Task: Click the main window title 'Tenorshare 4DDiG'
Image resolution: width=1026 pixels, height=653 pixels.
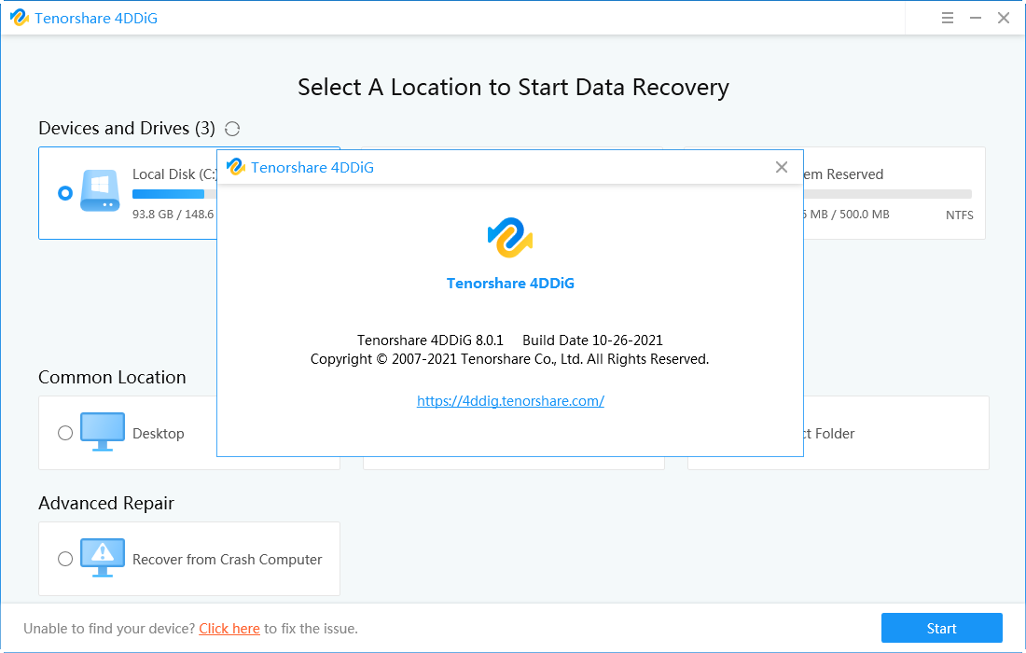Action: coord(96,19)
